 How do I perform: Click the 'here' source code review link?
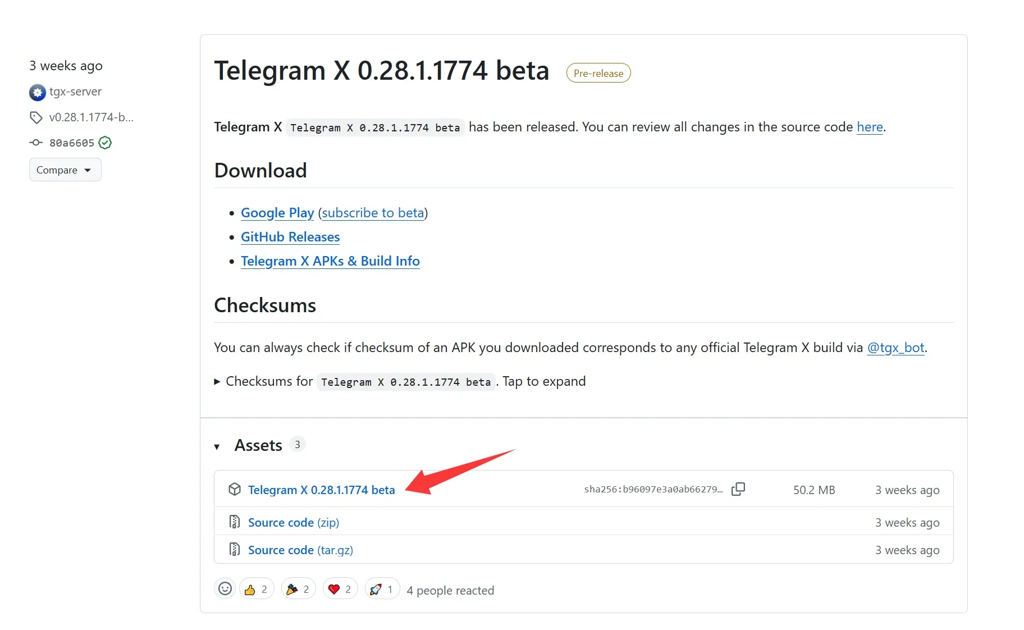pos(869,127)
